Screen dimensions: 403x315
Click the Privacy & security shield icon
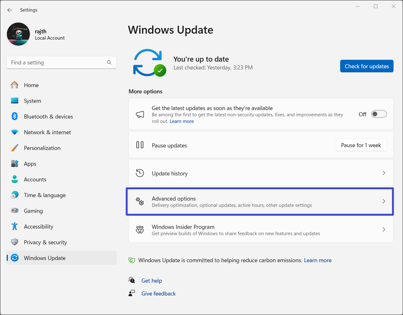point(14,242)
